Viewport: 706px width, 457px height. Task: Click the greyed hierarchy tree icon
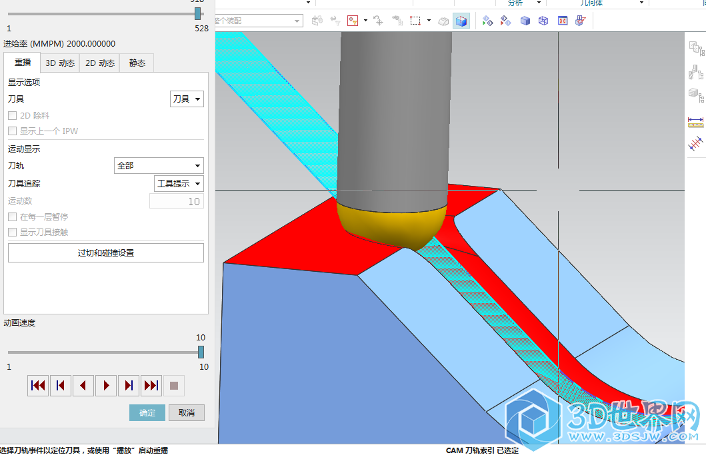coord(397,21)
